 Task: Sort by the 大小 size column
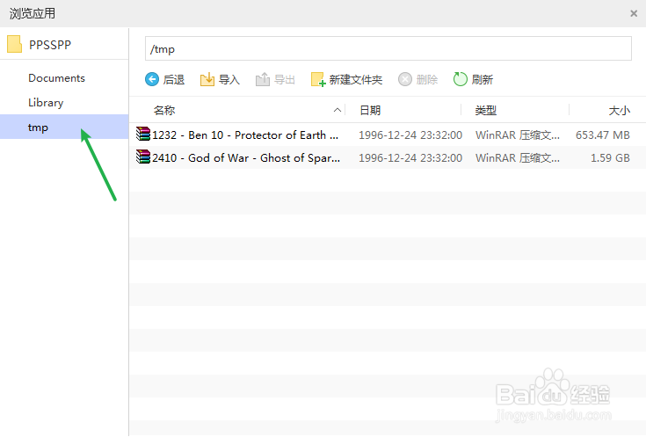click(x=620, y=110)
